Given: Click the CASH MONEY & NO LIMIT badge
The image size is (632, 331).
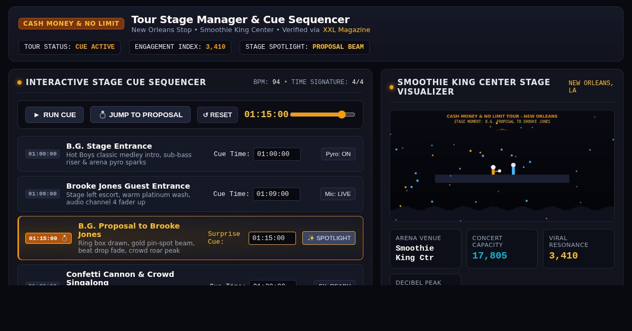Looking at the screenshot, I should point(71,24).
